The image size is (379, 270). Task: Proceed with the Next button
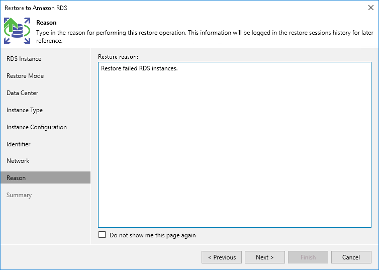[265, 257]
